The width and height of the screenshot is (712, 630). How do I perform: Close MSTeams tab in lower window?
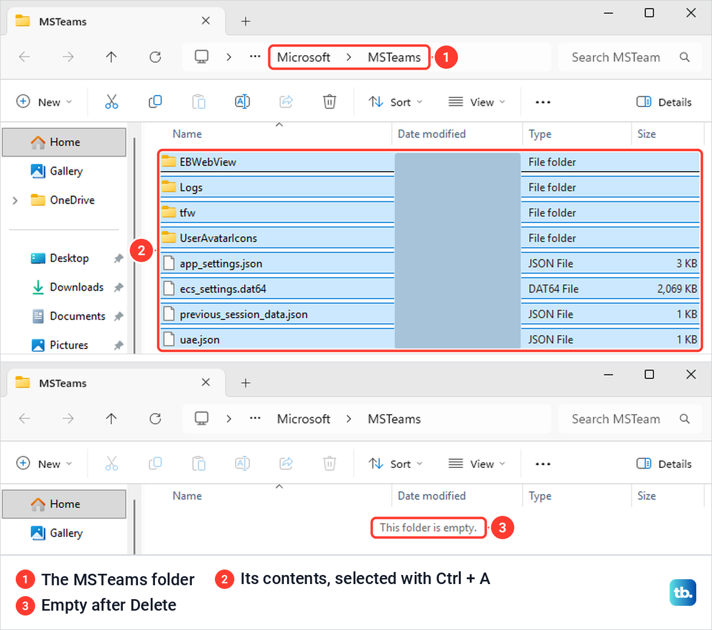[206, 382]
